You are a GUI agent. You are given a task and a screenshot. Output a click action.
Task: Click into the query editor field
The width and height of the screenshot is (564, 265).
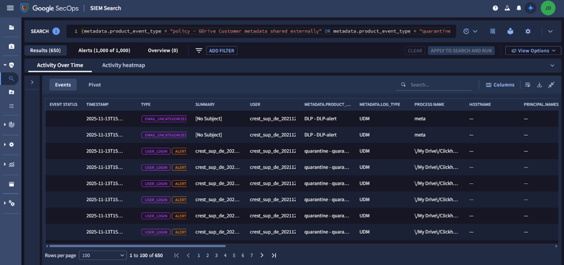click(261, 31)
